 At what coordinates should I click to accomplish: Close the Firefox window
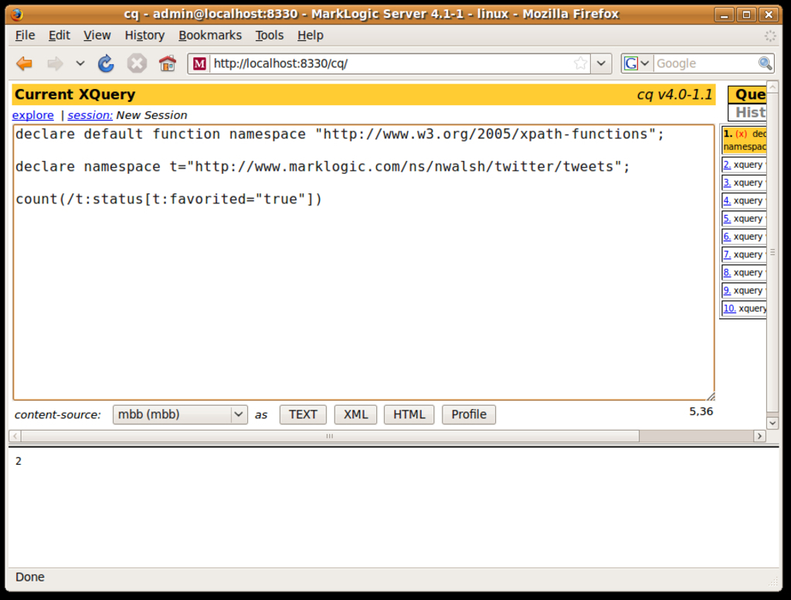tap(769, 15)
